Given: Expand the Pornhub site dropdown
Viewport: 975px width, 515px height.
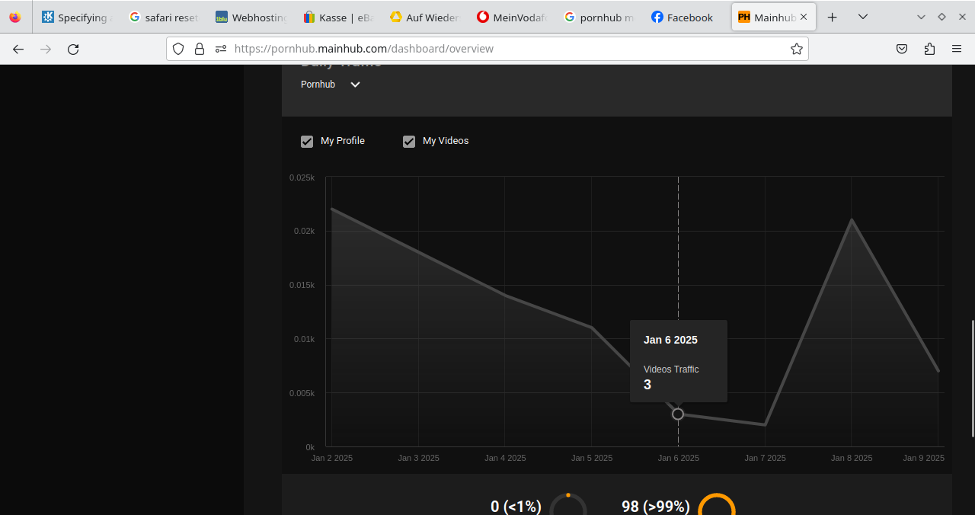Looking at the screenshot, I should tap(355, 85).
